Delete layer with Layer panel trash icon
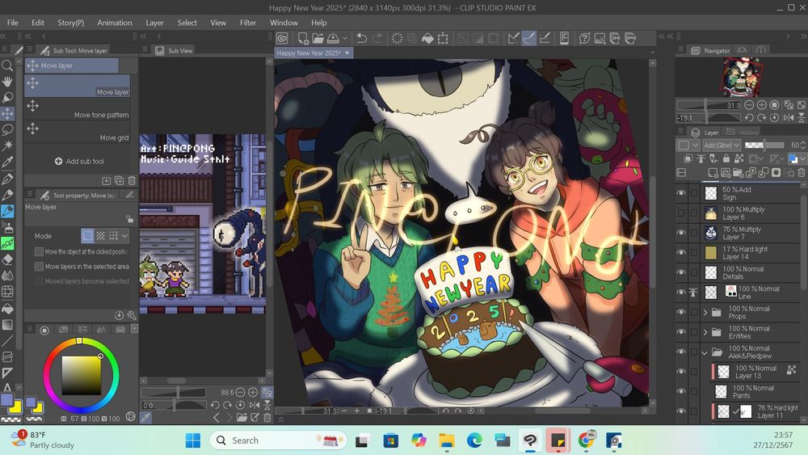 tap(802, 173)
